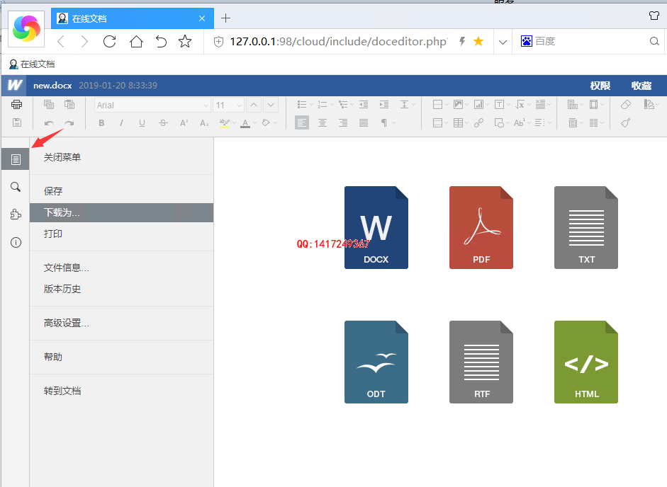Click the info icon in left sidebar

(16, 242)
